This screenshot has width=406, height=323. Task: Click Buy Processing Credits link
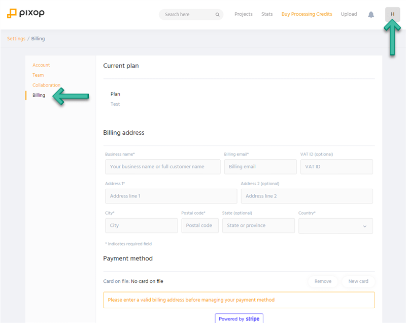(307, 14)
